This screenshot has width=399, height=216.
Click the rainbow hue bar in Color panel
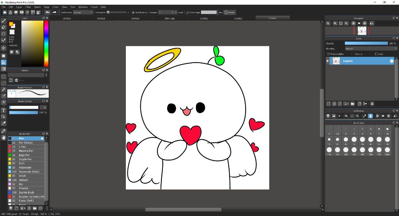click(x=46, y=44)
